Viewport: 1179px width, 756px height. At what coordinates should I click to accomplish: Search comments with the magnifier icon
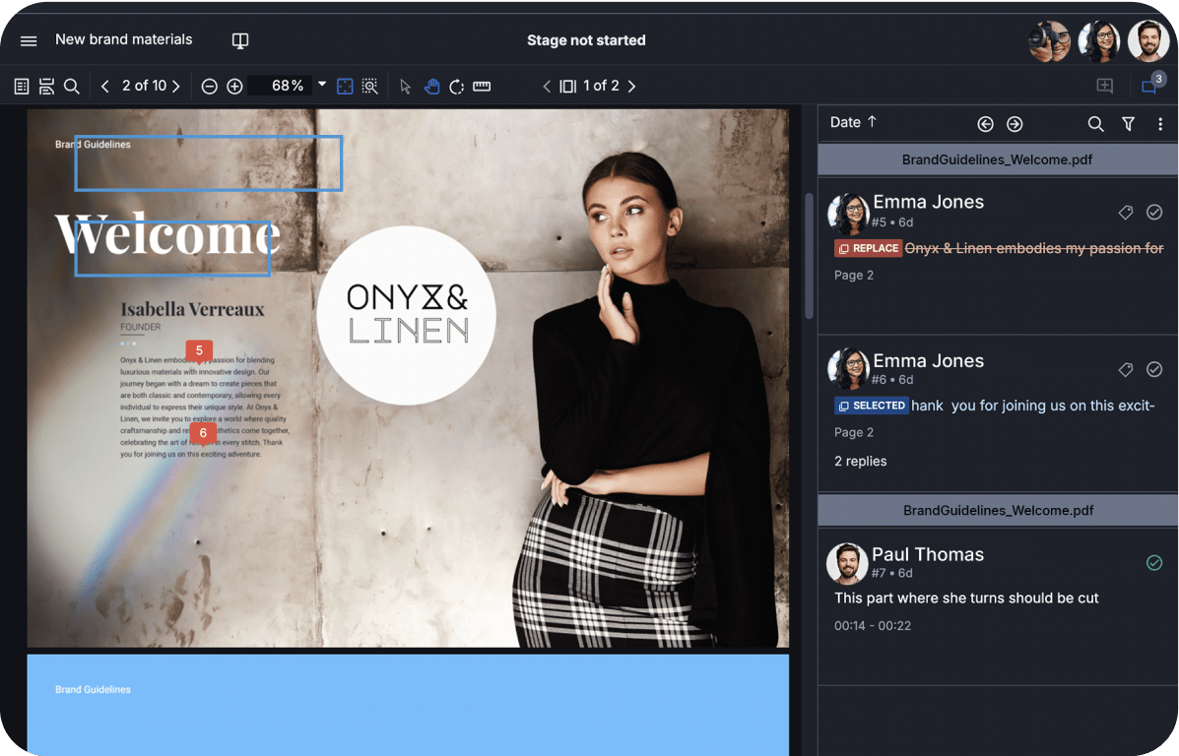(x=1095, y=124)
